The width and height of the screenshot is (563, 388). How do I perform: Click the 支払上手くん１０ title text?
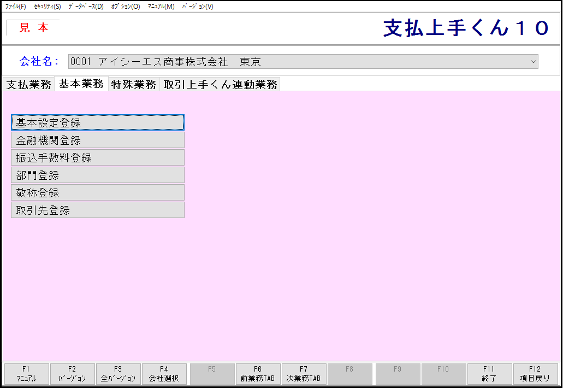click(x=466, y=28)
